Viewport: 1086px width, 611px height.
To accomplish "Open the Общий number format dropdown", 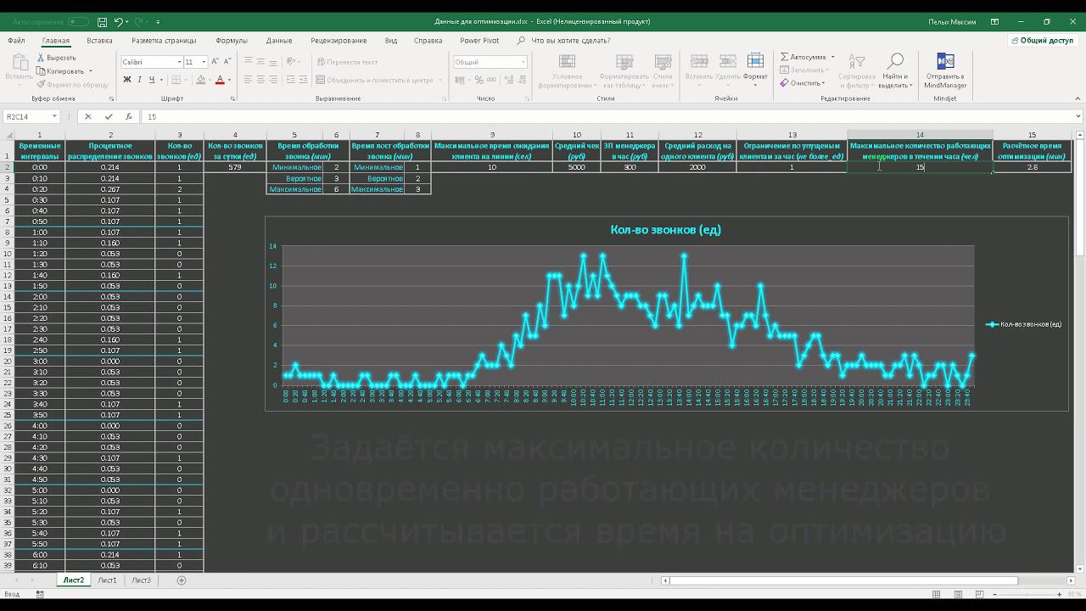I will [x=523, y=62].
